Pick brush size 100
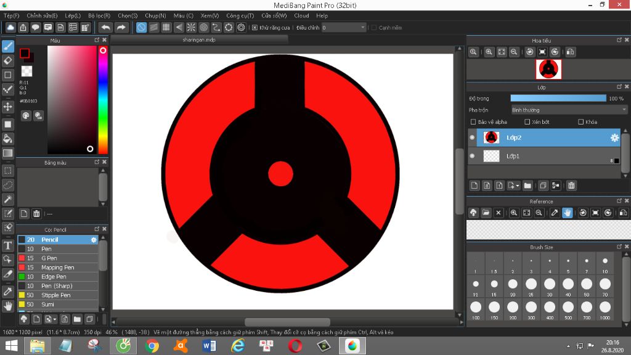 coord(476,309)
